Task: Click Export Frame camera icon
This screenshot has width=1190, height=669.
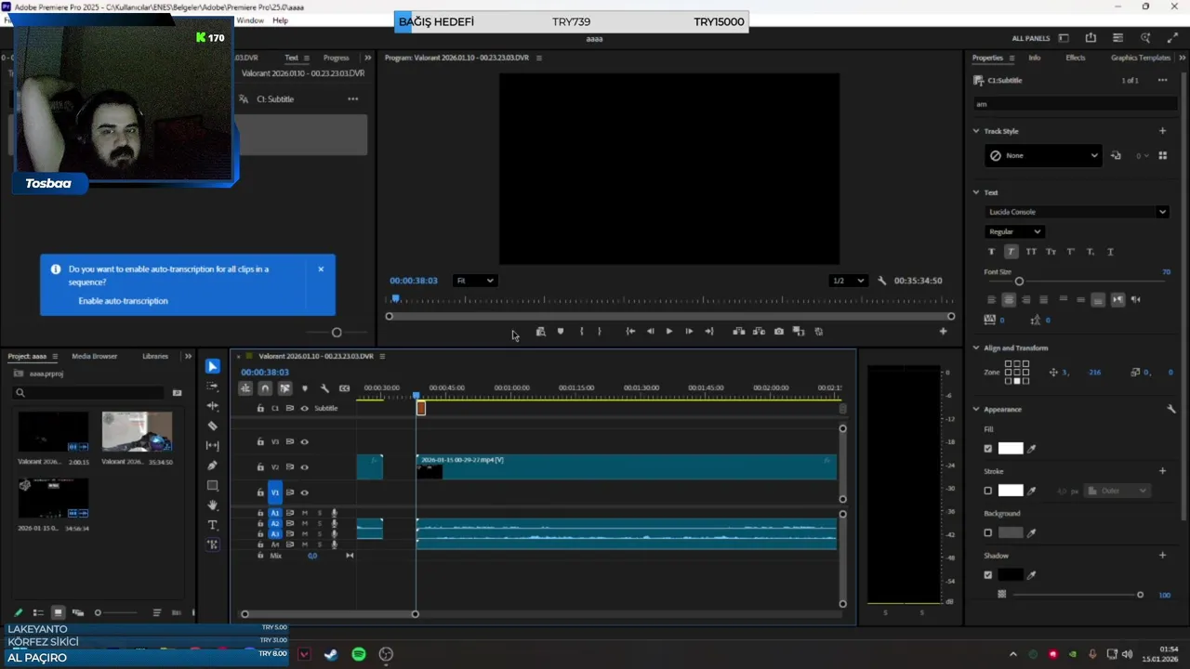Action: pyautogui.click(x=779, y=332)
